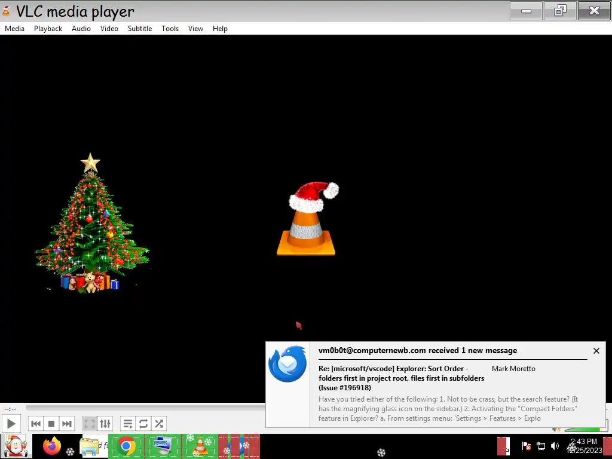Open the View menu

click(195, 29)
